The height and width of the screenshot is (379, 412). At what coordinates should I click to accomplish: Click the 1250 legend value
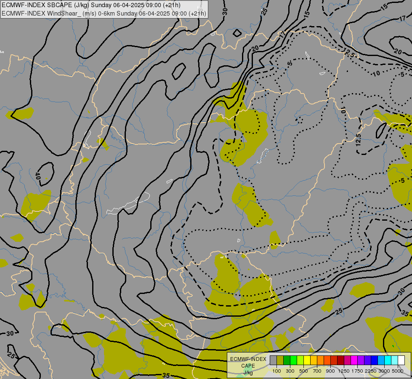coord(344,371)
